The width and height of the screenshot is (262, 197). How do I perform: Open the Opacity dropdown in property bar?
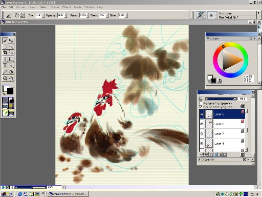[x=65, y=15]
